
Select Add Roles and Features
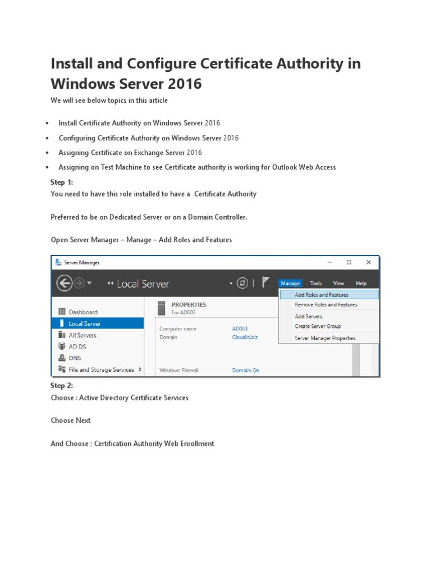pos(329,294)
